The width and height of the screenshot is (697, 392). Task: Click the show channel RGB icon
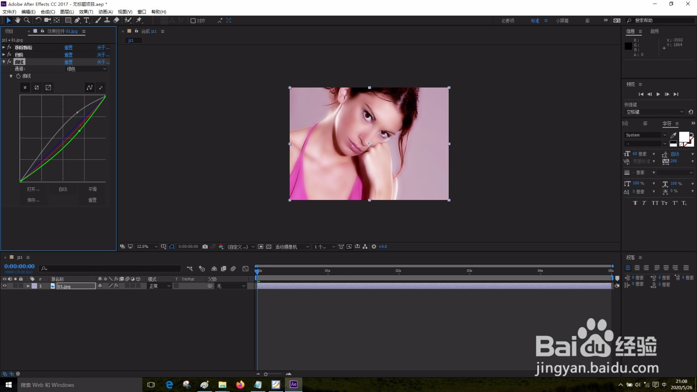[221, 247]
